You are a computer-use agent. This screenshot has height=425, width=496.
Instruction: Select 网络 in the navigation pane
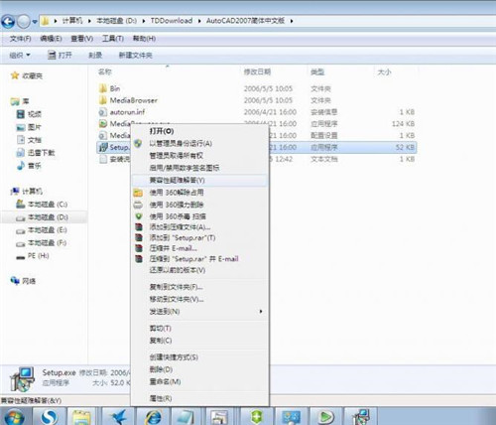click(23, 281)
